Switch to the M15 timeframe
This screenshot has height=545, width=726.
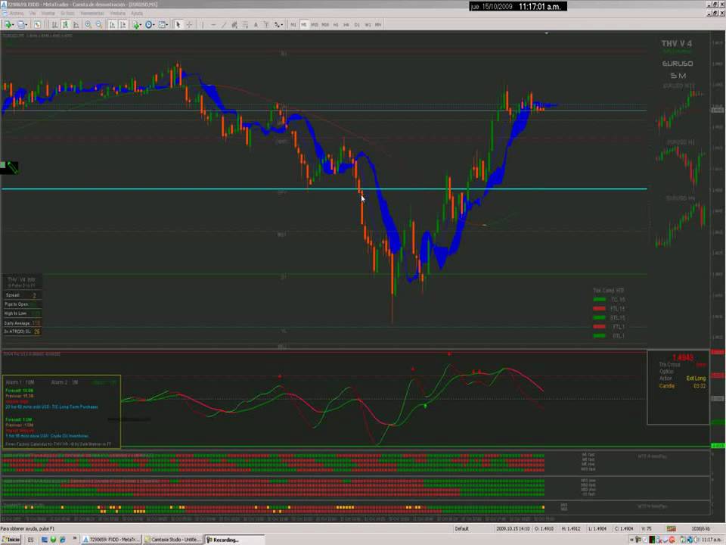[x=315, y=24]
